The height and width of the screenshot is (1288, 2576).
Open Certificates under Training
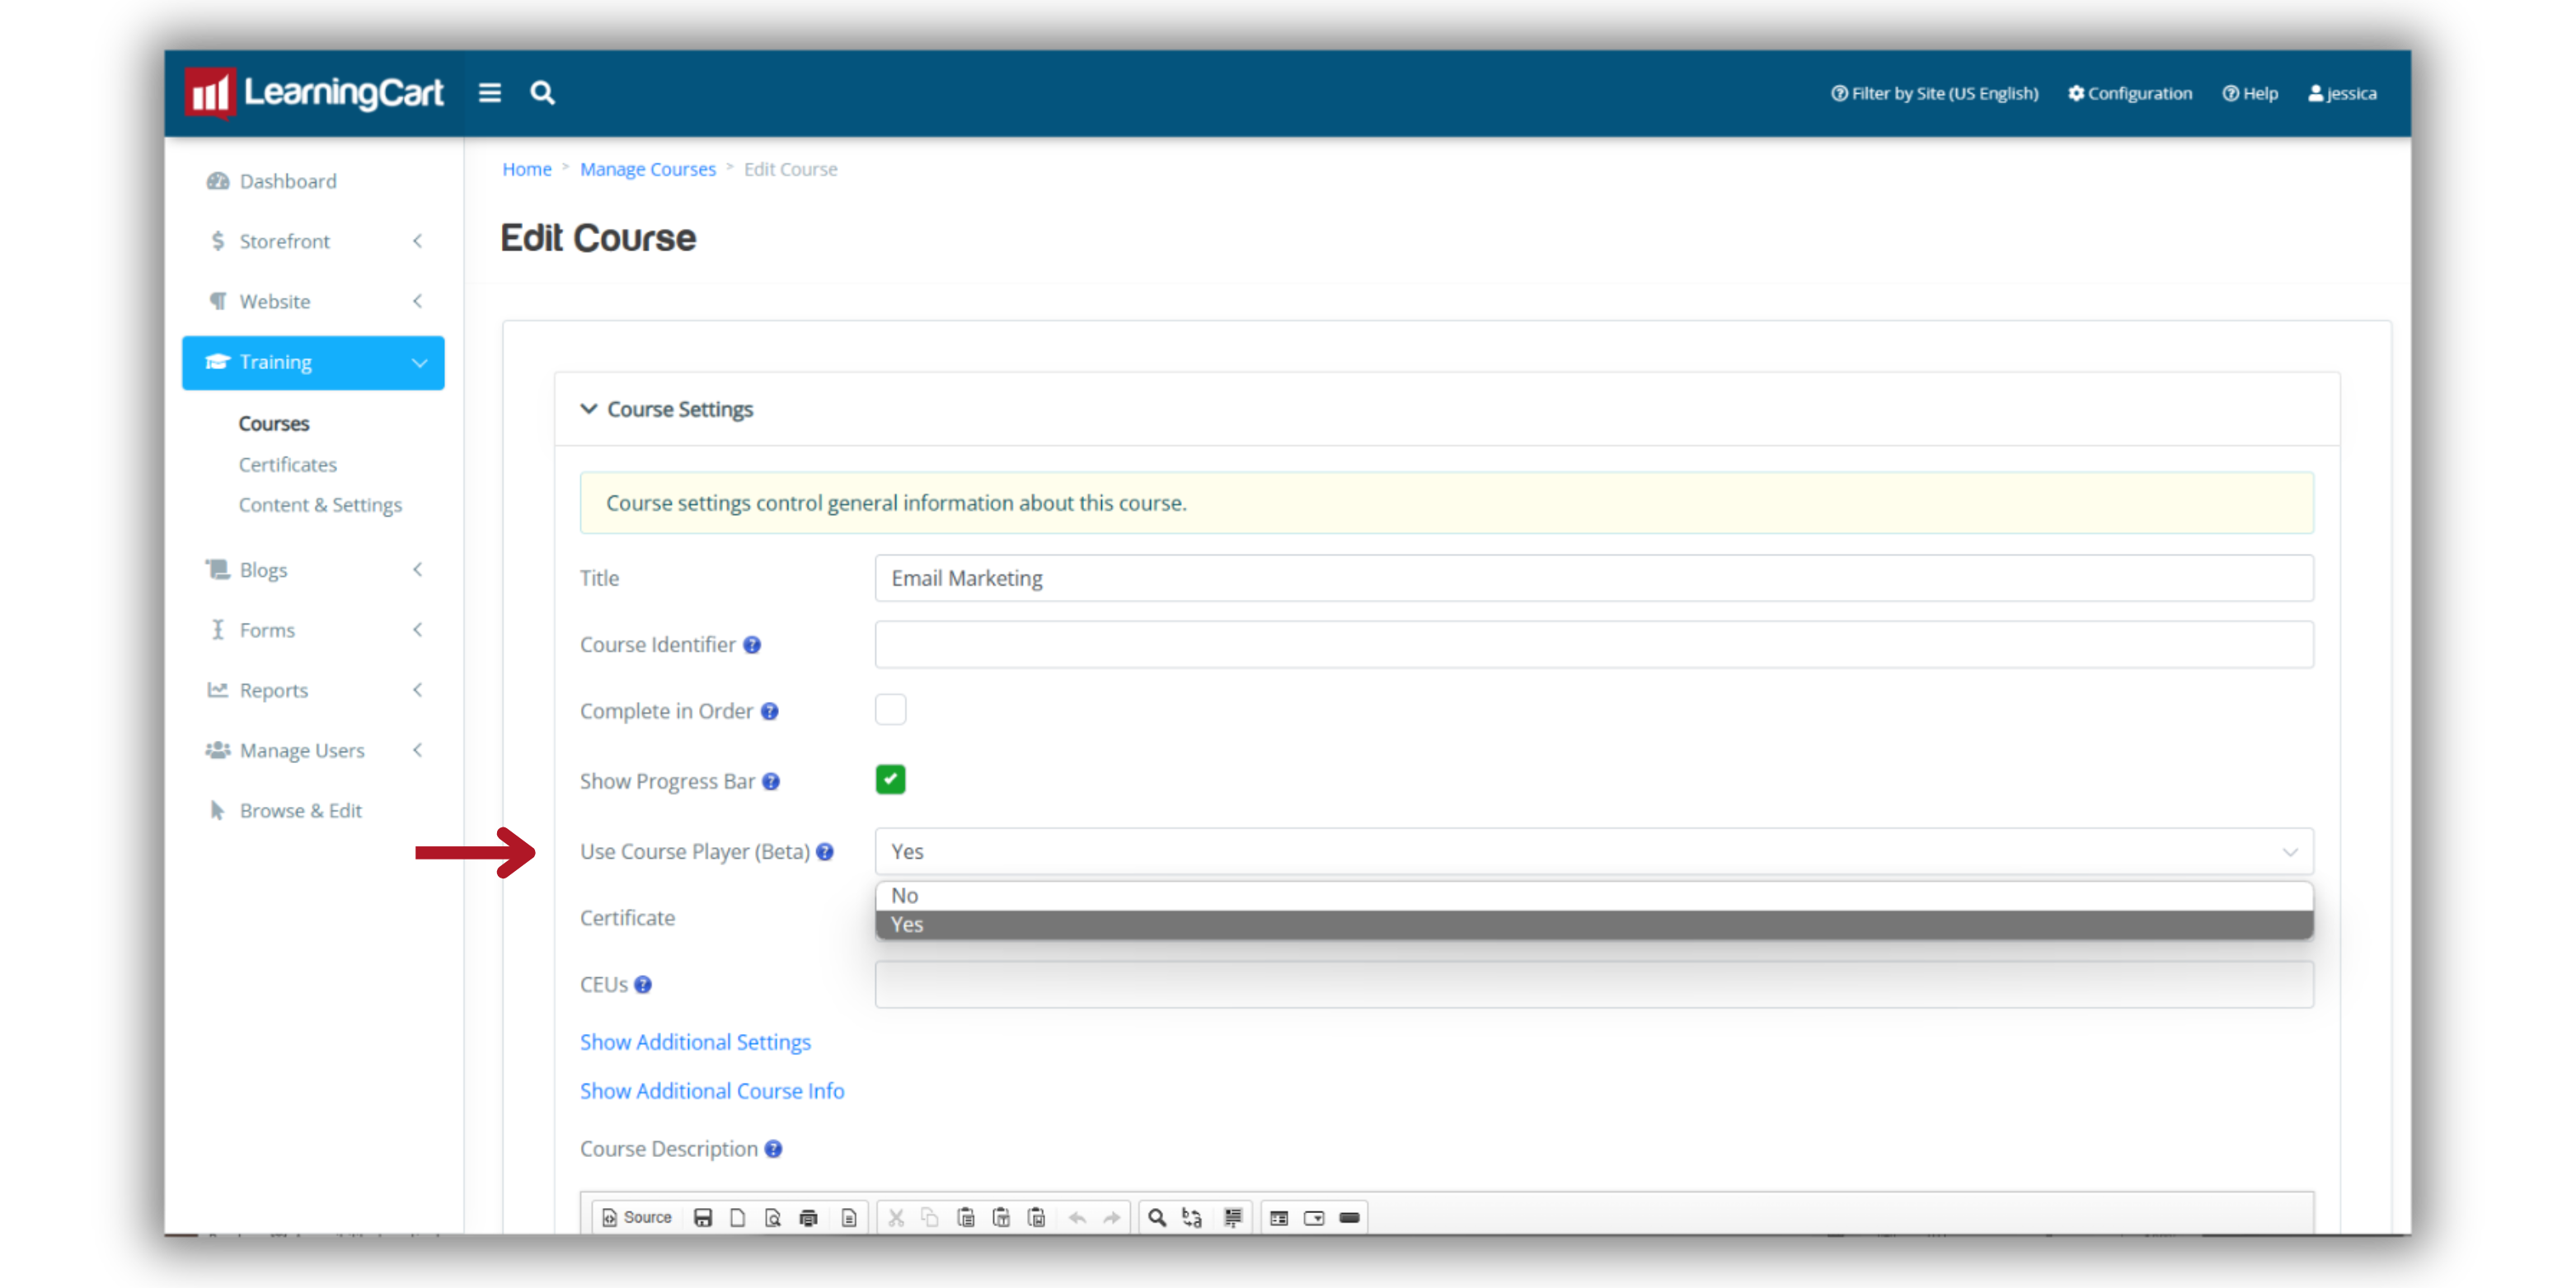288,464
